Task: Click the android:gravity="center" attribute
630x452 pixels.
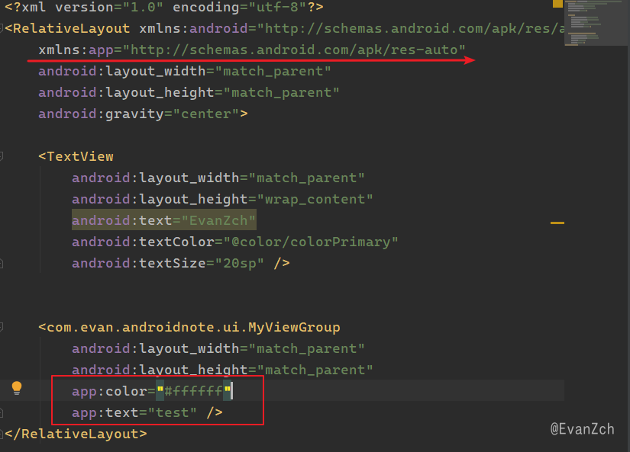Action: coord(139,114)
